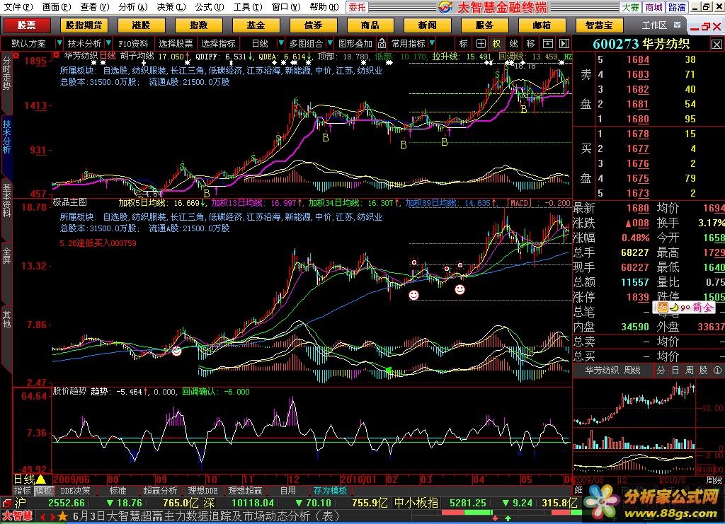Click the star icon in bottom news ticker
Screen dimensions: 725x524
62,516
